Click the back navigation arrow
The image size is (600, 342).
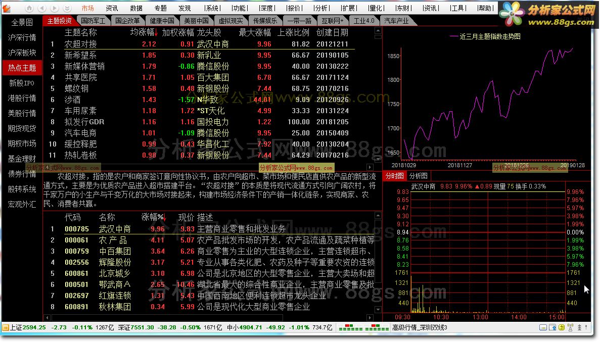42,8
